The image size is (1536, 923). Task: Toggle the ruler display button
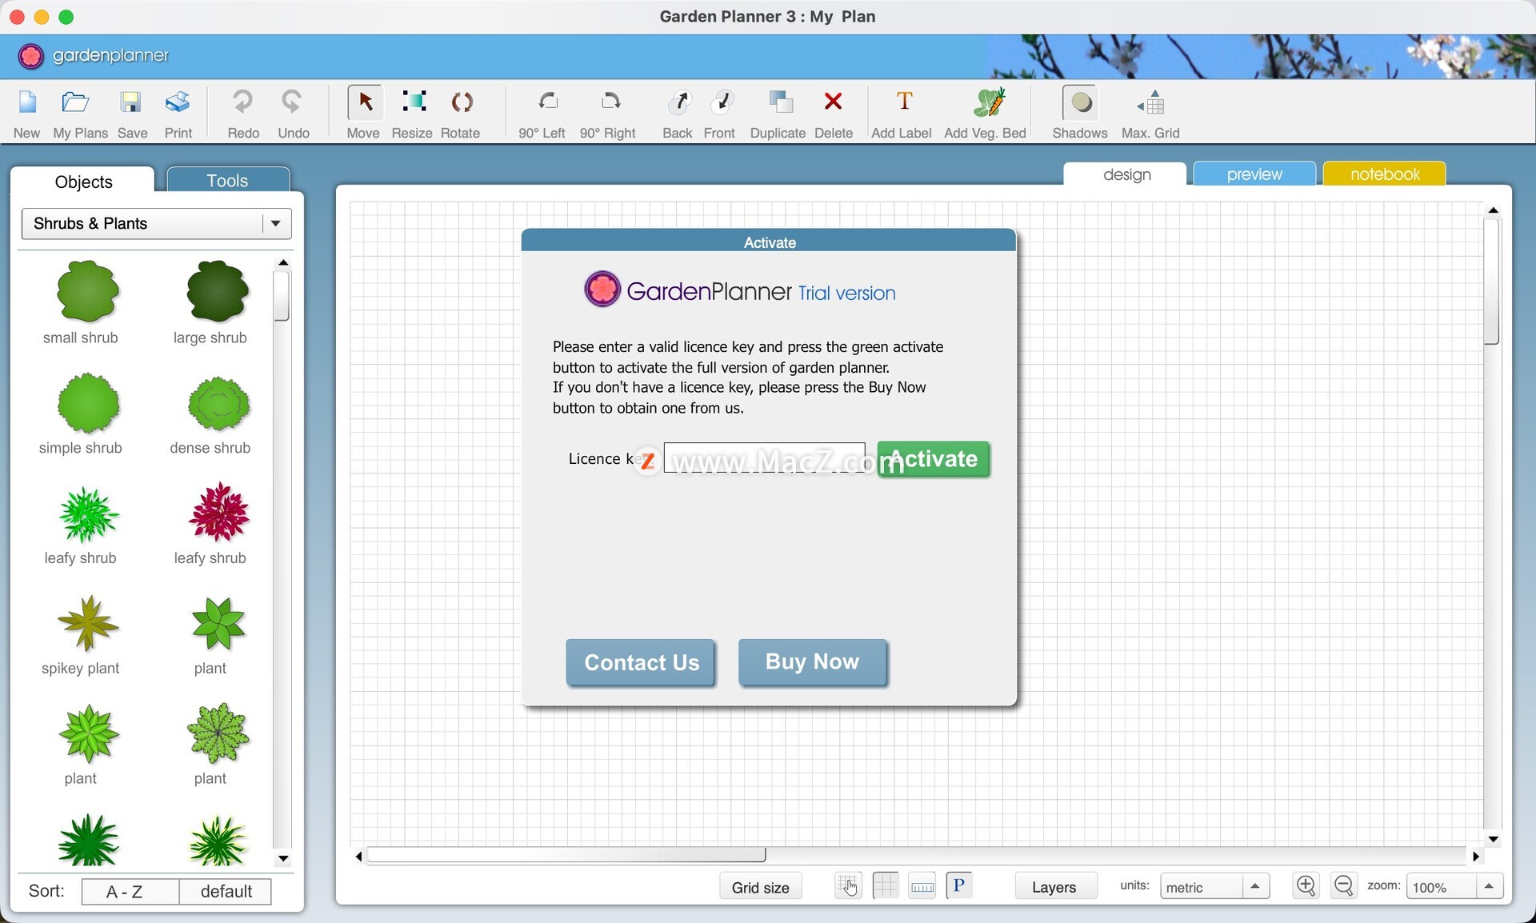(x=922, y=886)
